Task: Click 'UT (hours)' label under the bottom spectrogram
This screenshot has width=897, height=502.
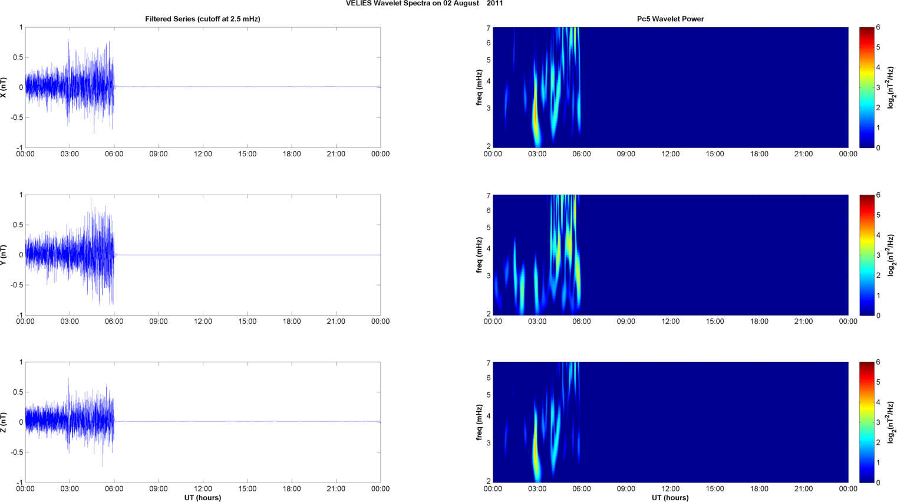Action: pyautogui.click(x=670, y=498)
